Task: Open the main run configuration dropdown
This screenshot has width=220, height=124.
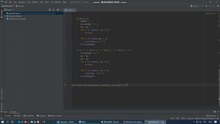Action: [195, 6]
